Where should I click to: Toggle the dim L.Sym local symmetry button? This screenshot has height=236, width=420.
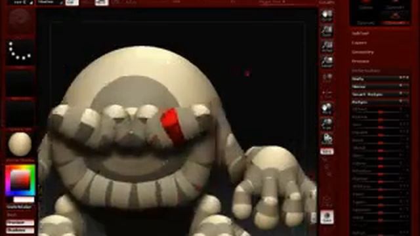pyautogui.click(x=327, y=94)
